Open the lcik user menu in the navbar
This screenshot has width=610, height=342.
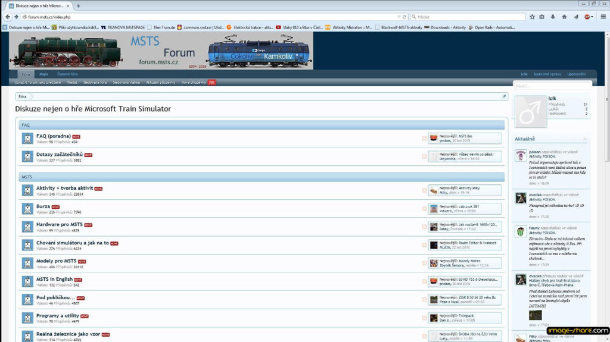524,74
